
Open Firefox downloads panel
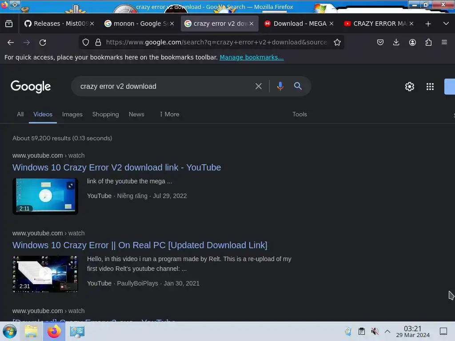396,42
